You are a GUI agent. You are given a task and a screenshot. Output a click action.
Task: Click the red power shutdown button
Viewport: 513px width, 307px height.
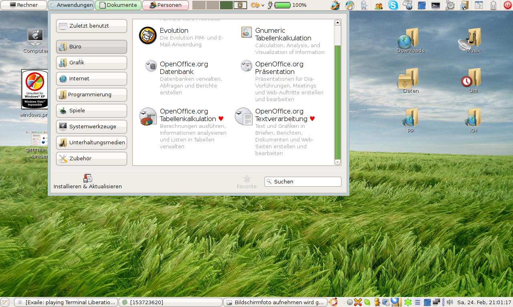click(507, 5)
